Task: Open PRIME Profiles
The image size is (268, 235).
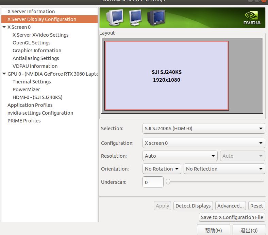Action: pyautogui.click(x=24, y=121)
